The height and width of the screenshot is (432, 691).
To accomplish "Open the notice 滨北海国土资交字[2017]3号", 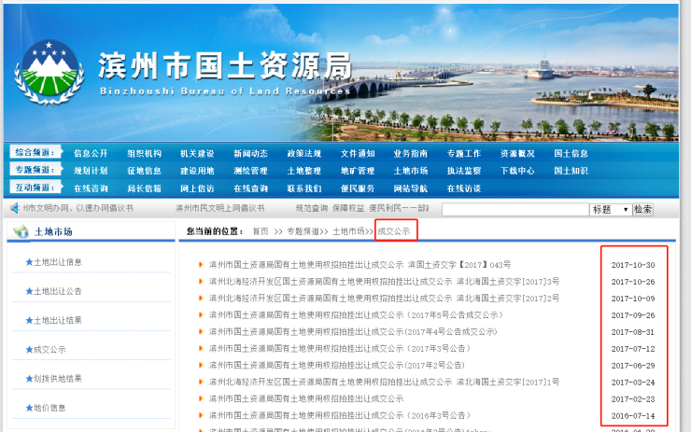I will point(384,282).
